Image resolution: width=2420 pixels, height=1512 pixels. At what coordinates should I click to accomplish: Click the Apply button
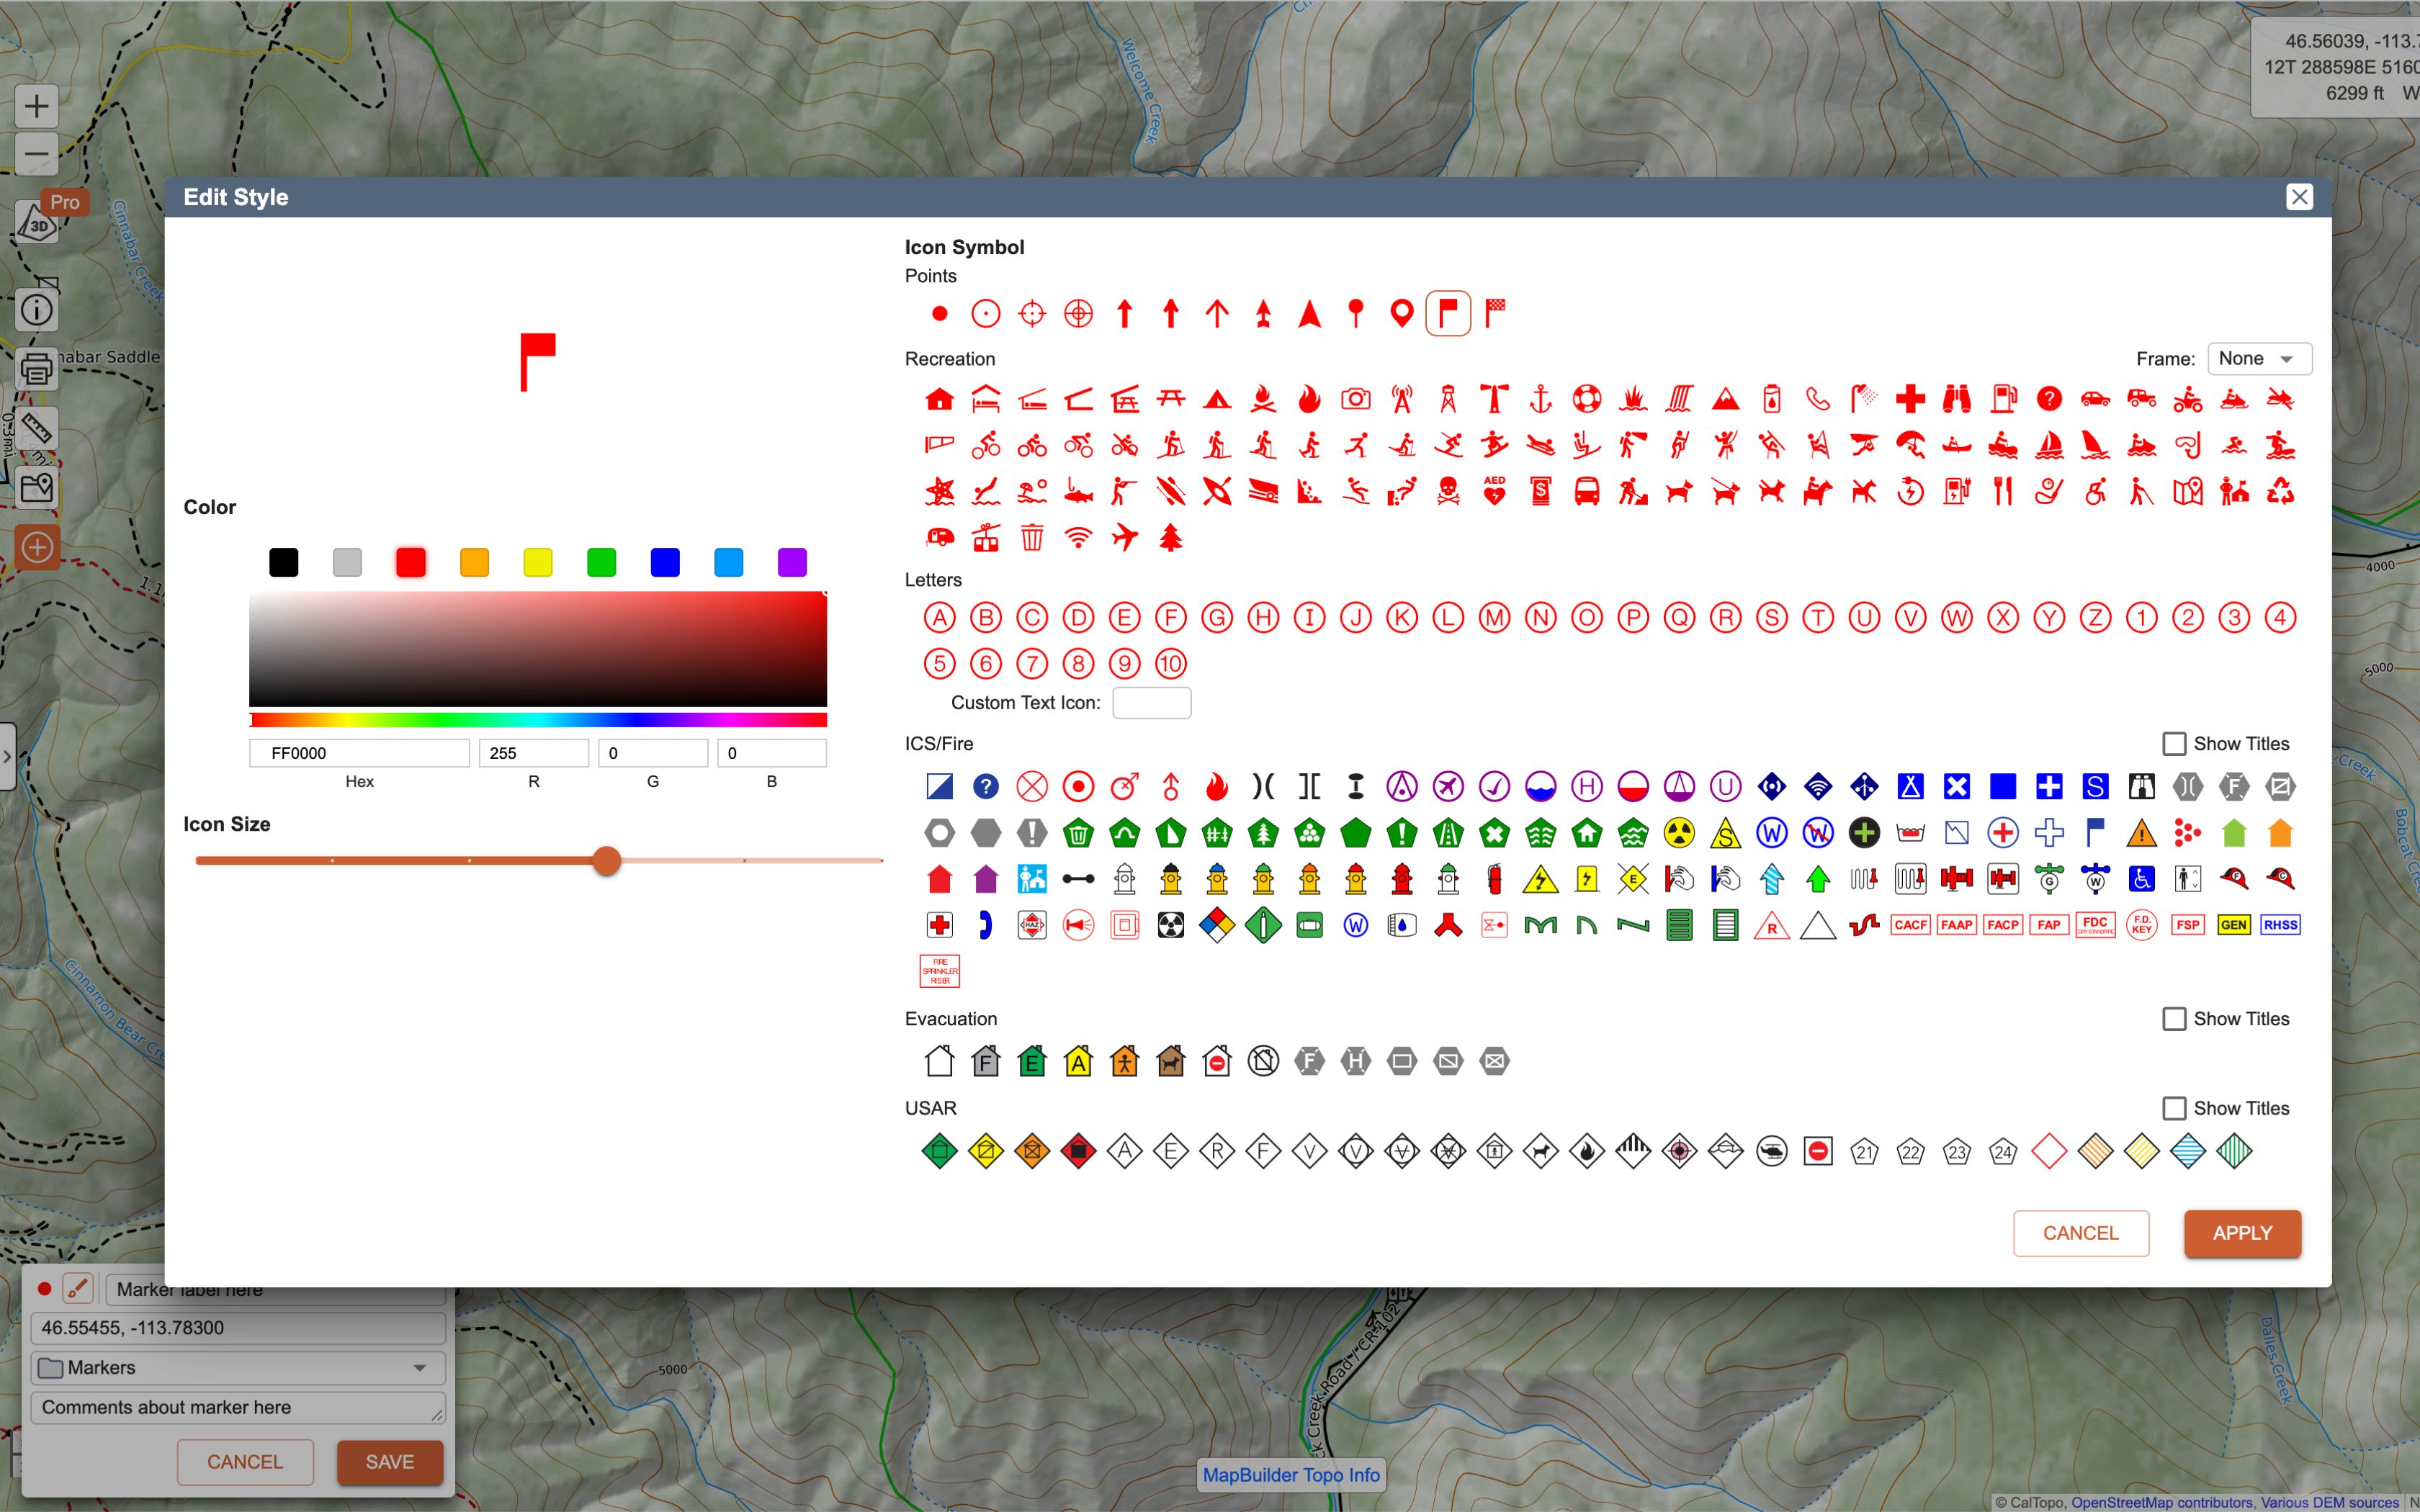click(x=2241, y=1233)
